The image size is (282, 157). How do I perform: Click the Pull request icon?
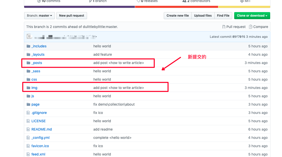point(224,27)
